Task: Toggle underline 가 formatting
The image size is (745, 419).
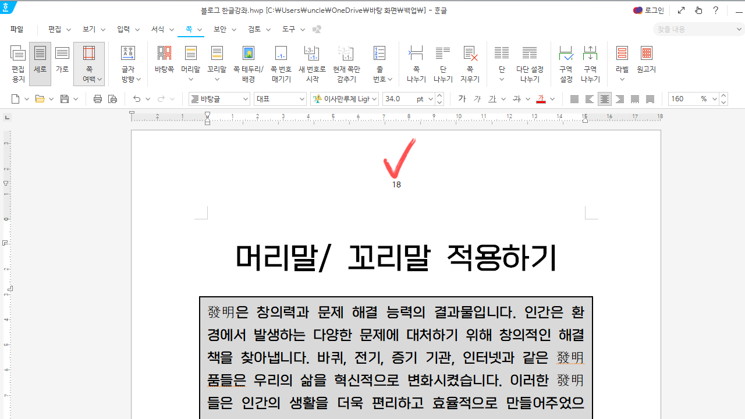Action: click(x=492, y=99)
